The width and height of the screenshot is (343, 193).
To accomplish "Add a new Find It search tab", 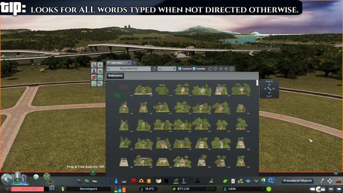I will point(135,63).
